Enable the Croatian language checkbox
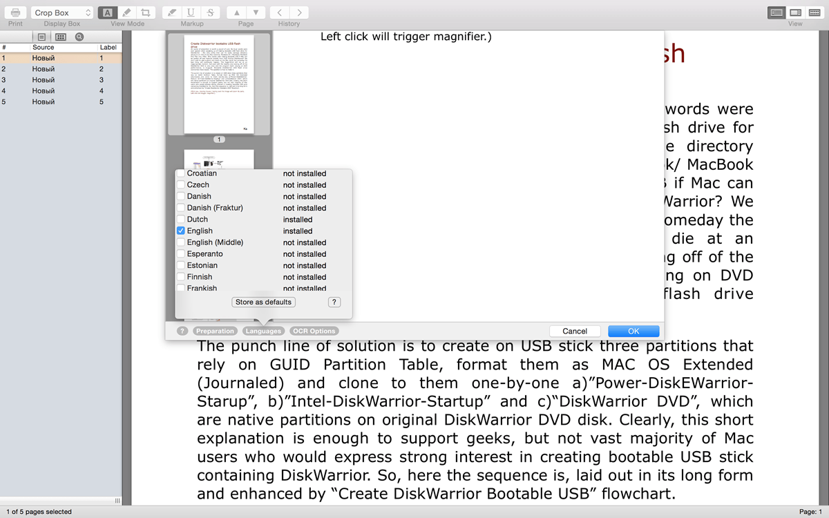This screenshot has height=518, width=829. (180, 173)
